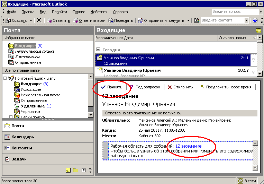264x184 pixels.
Task: Switch to the Почта navigation pane
Action: pos(48,126)
